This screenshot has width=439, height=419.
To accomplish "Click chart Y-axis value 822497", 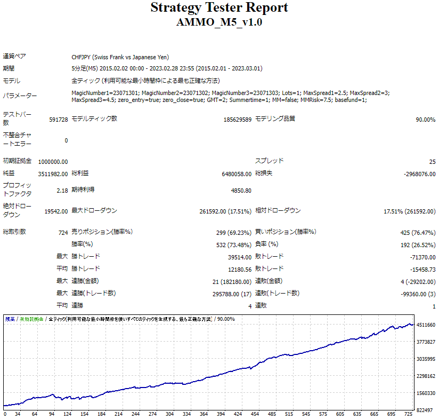I will (x=425, y=410).
